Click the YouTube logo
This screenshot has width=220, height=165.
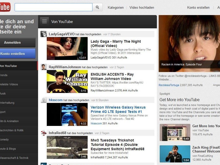5,7
